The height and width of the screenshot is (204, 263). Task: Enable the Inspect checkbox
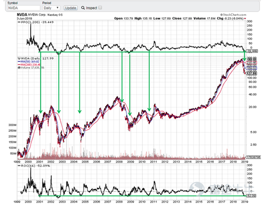click(x=100, y=8)
